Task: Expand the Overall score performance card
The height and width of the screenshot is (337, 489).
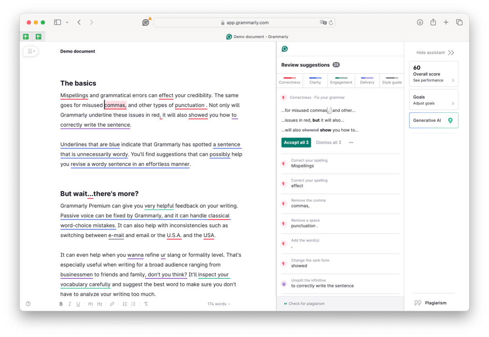Action: [x=434, y=74]
